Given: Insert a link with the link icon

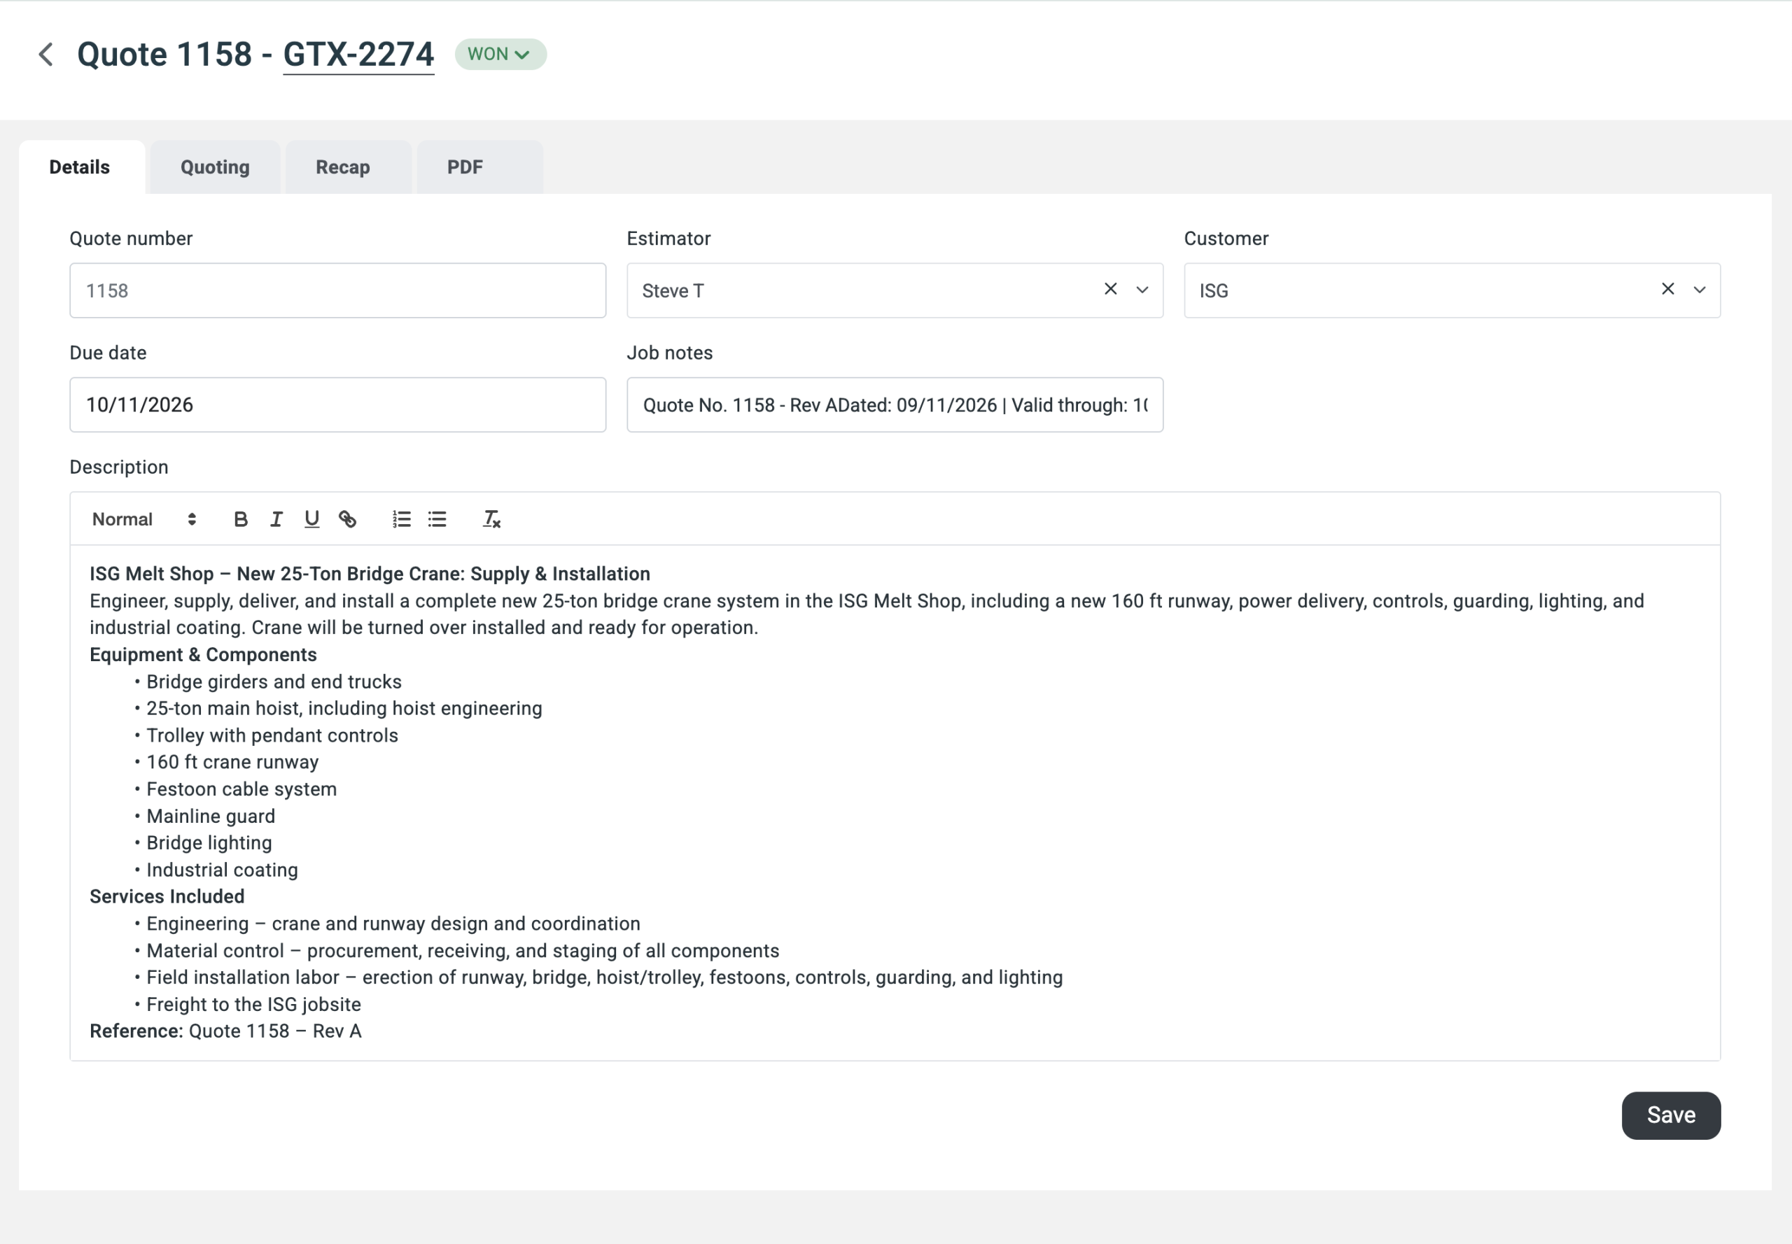Looking at the screenshot, I should click(348, 519).
